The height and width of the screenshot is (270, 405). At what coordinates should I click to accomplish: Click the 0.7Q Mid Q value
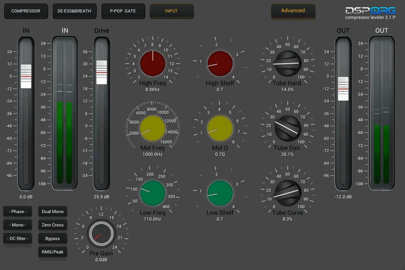click(220, 154)
